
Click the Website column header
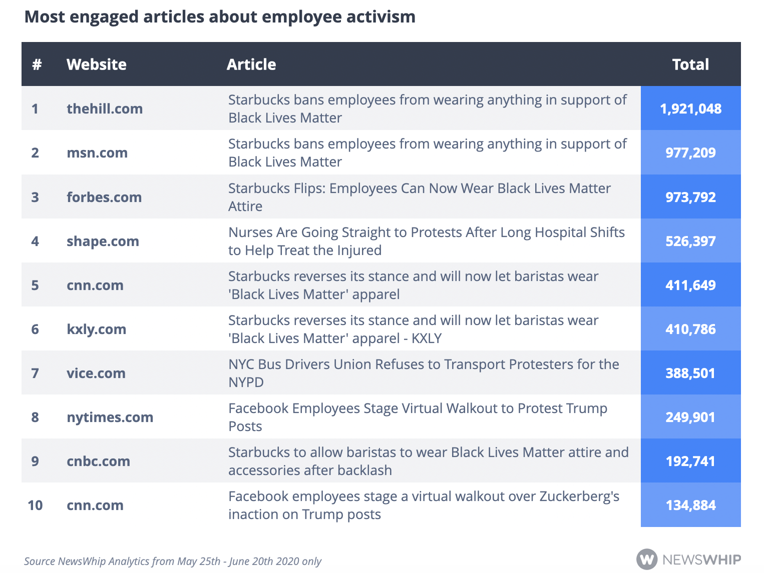pos(97,64)
